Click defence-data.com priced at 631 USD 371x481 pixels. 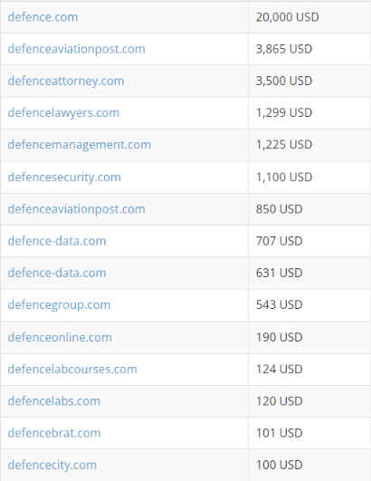click(x=57, y=273)
